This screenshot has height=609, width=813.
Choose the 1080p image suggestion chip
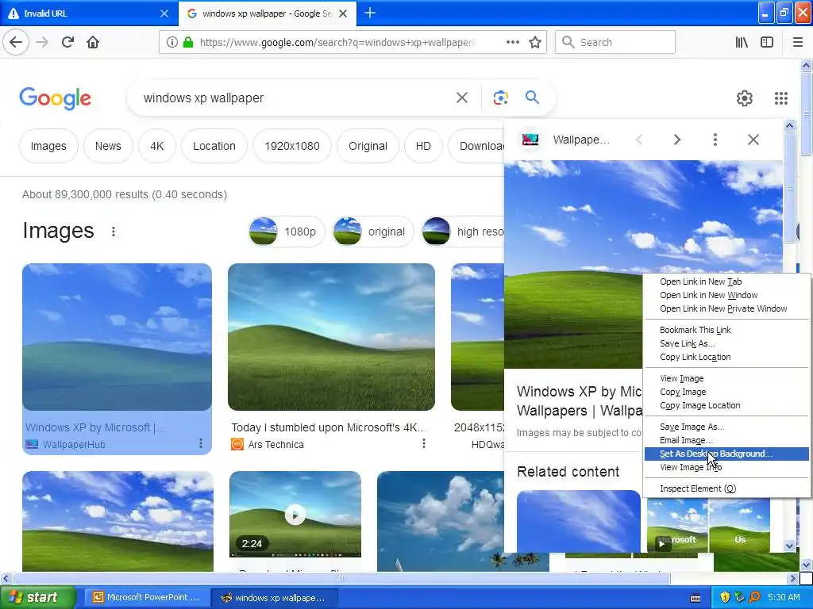(286, 232)
